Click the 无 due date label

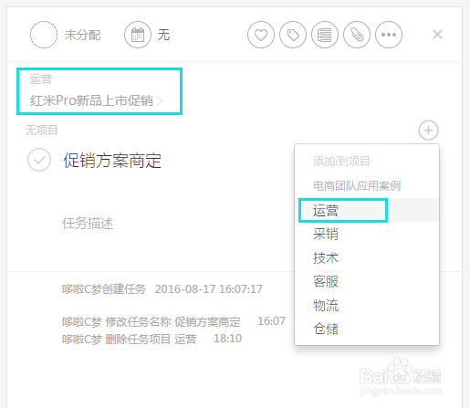pyautogui.click(x=163, y=35)
